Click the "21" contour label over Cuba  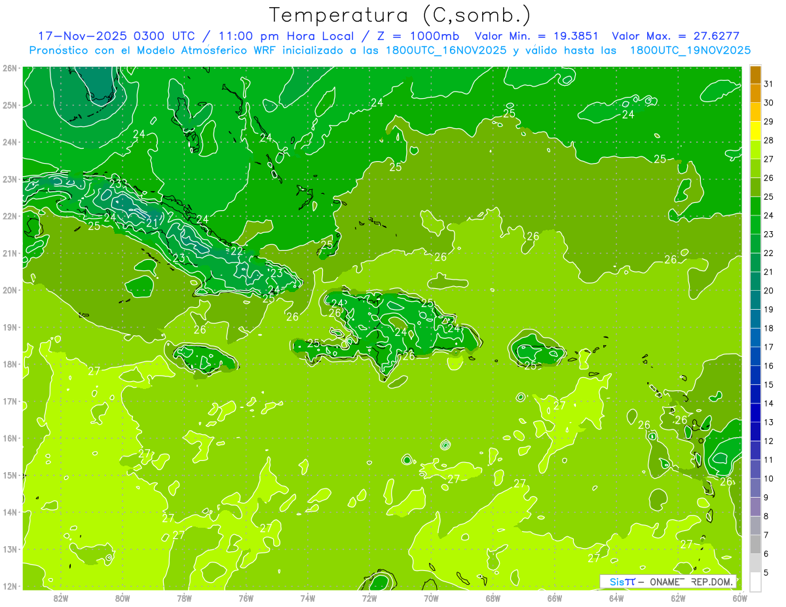(152, 223)
